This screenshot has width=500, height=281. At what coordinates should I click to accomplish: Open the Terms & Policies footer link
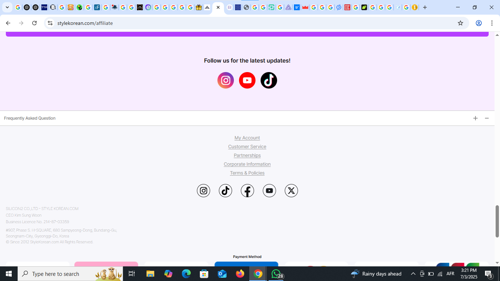click(247, 173)
